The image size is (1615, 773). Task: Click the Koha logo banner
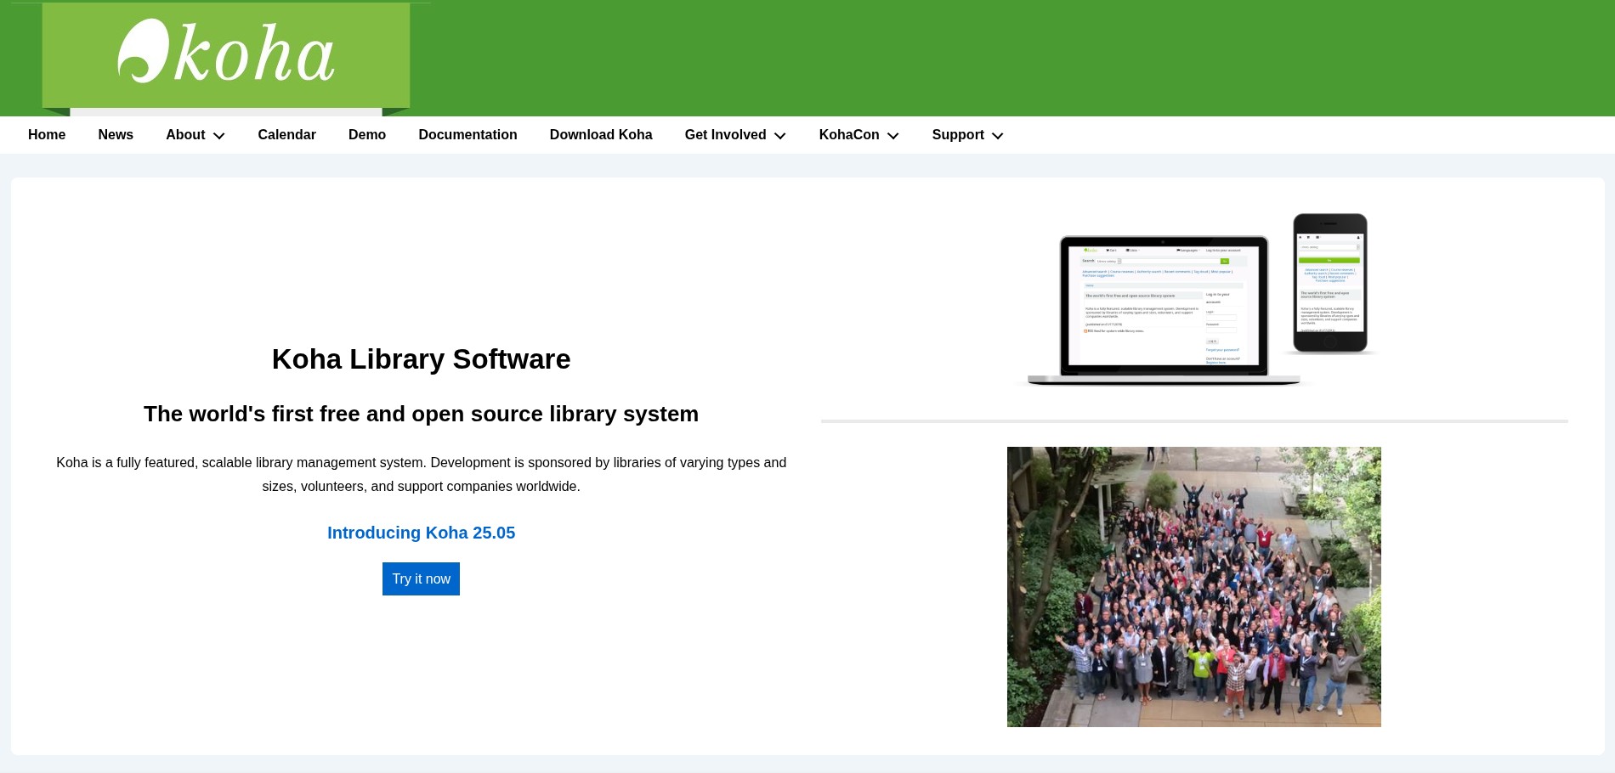click(226, 54)
